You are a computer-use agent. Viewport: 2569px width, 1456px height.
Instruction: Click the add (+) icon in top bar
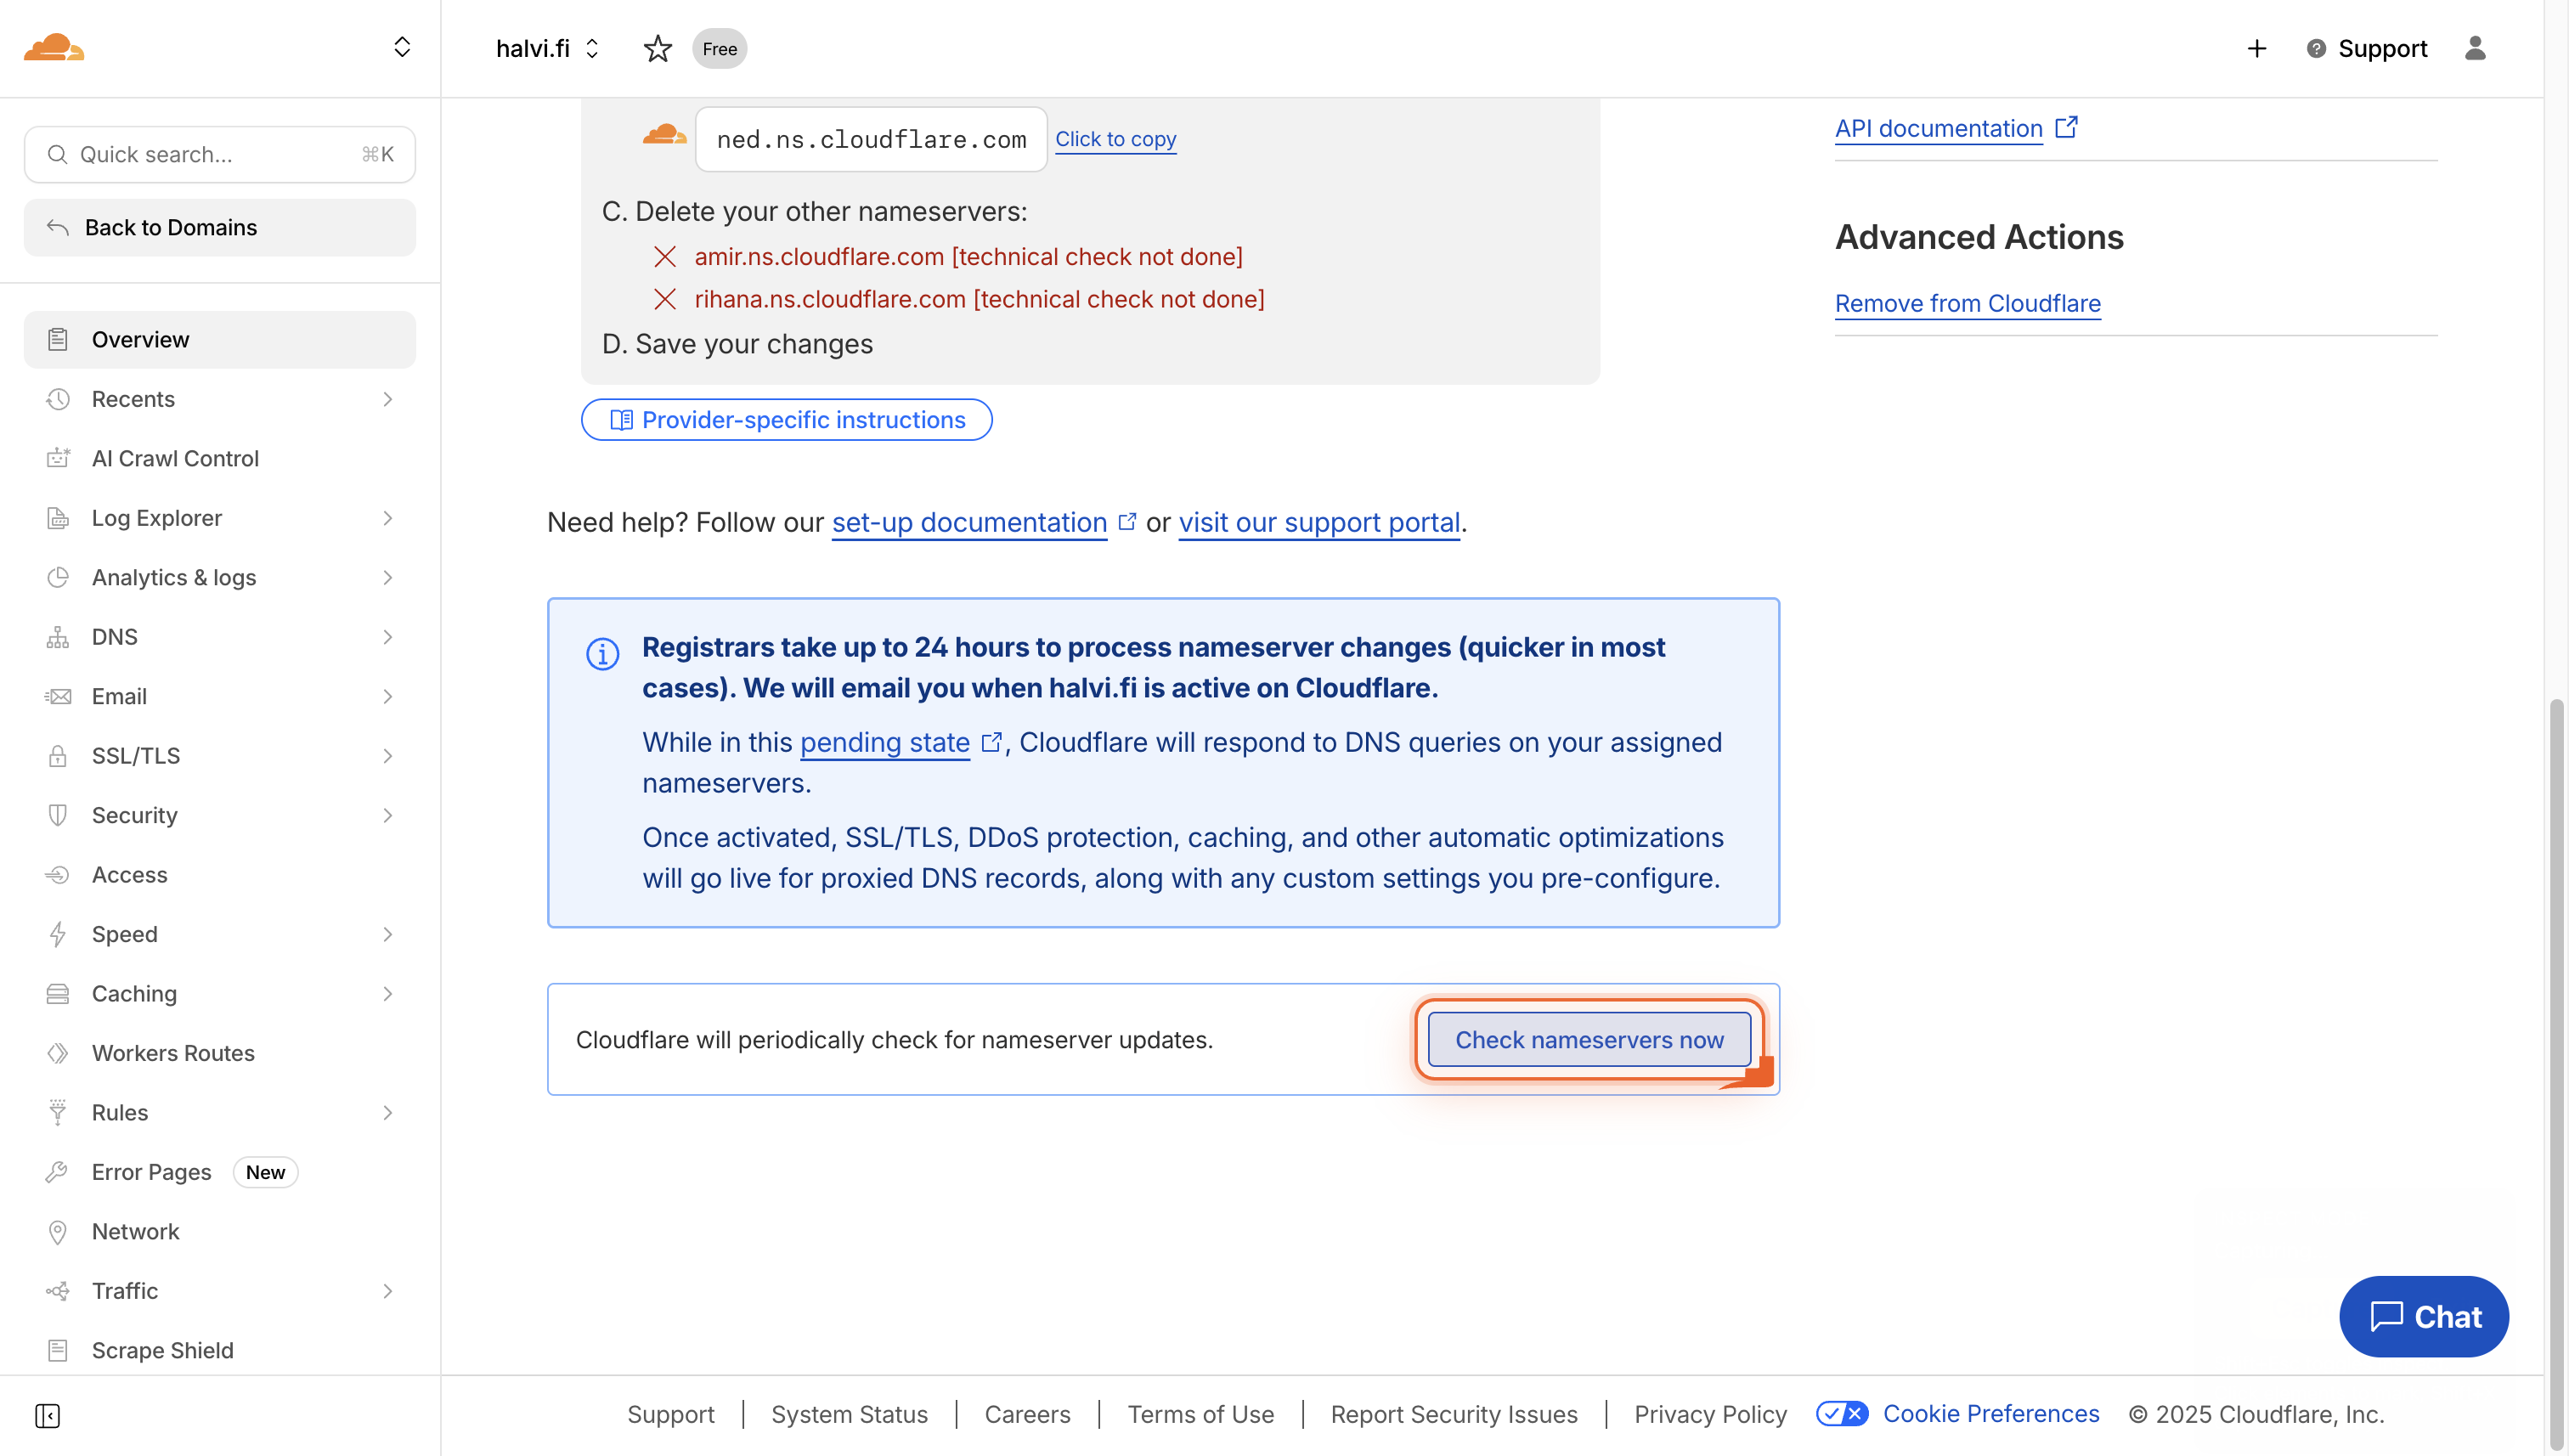tap(2256, 48)
